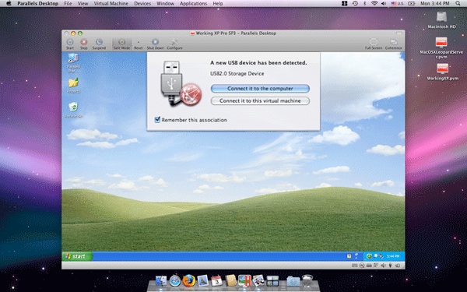
Task: Open the File menu
Action: pos(68,4)
